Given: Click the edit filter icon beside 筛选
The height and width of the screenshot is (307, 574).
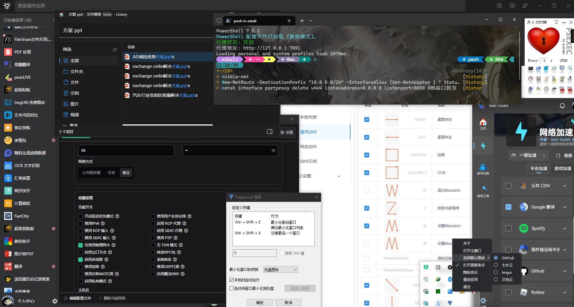Looking at the screenshot, I should pos(115,50).
